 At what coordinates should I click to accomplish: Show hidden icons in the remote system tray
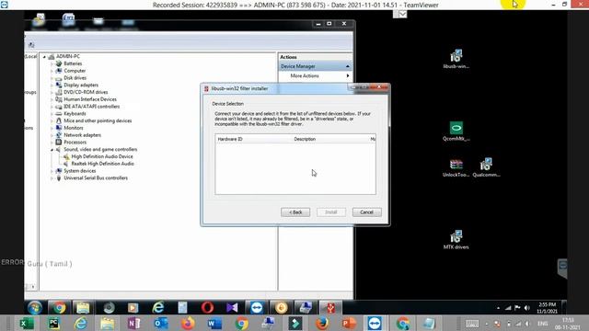tap(499, 308)
